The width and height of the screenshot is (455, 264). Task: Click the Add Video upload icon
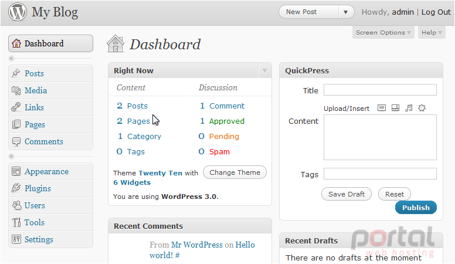click(x=395, y=108)
